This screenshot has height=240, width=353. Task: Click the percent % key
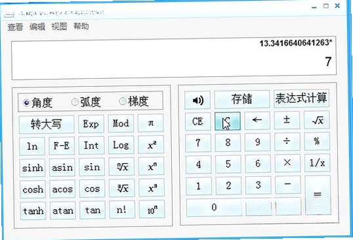(317, 141)
